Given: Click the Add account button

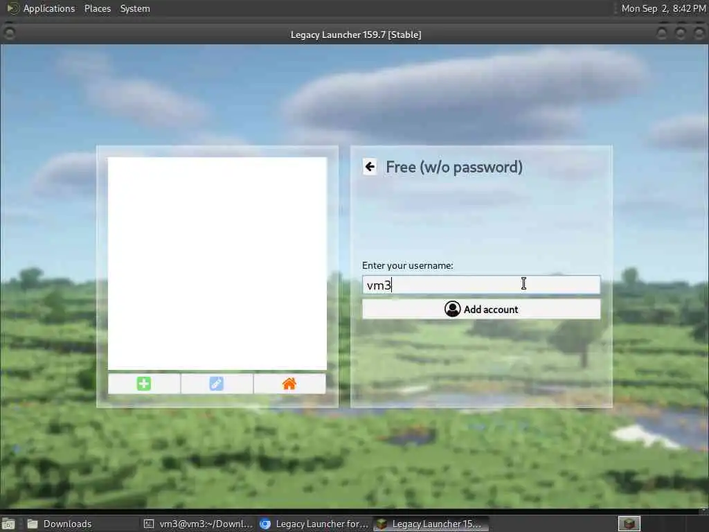Looking at the screenshot, I should (481, 310).
